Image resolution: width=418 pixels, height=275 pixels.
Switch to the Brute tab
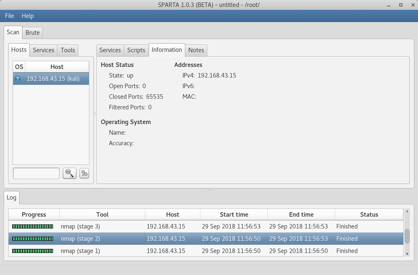33,33
